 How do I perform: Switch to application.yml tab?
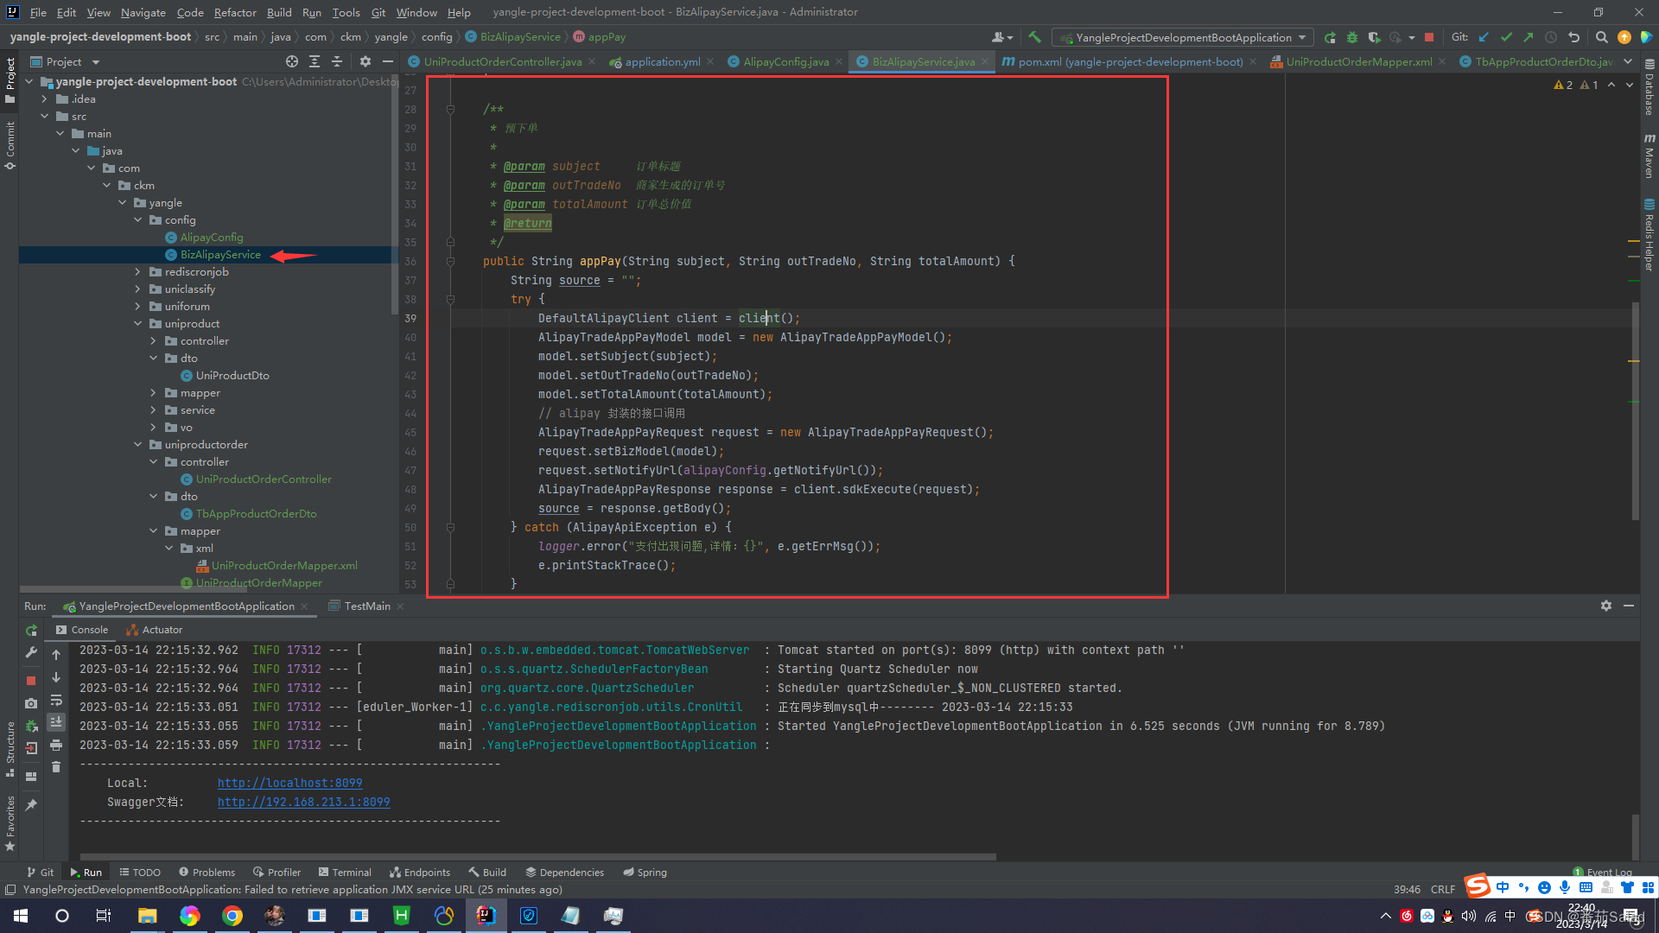(662, 61)
